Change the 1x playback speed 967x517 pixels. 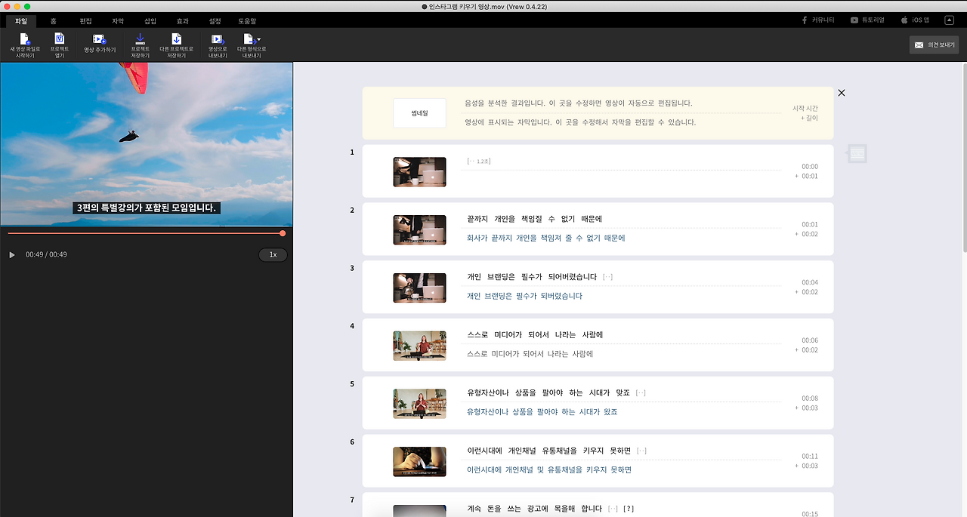[x=273, y=255]
